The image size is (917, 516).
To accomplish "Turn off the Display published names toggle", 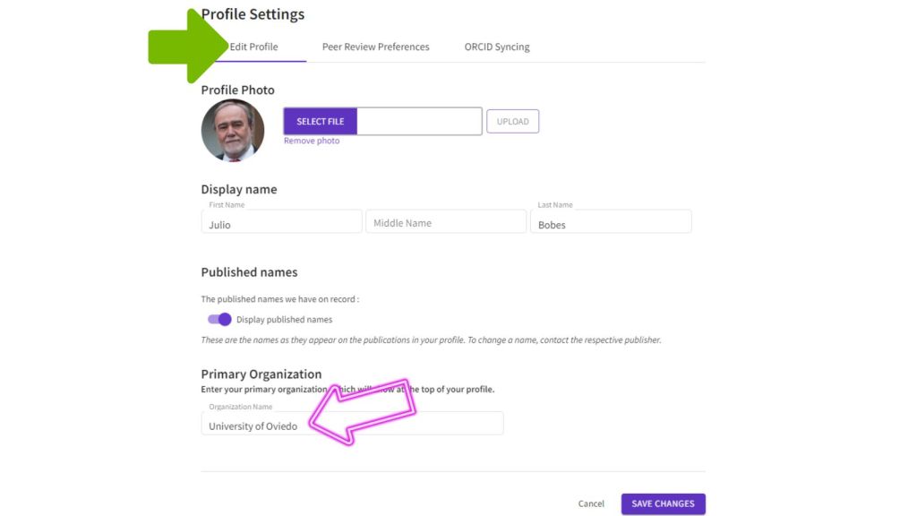I will (x=219, y=319).
